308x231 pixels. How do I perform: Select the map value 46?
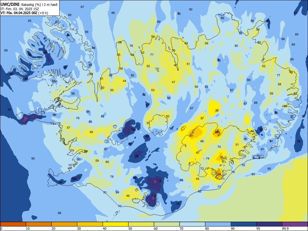point(128,196)
